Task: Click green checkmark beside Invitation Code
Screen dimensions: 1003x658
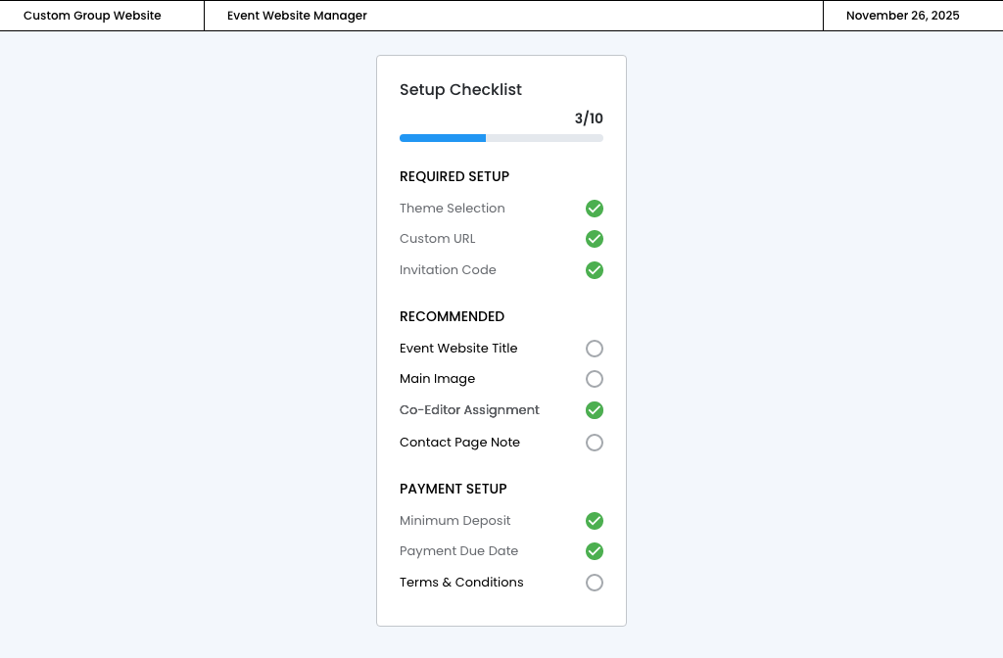Action: [595, 270]
